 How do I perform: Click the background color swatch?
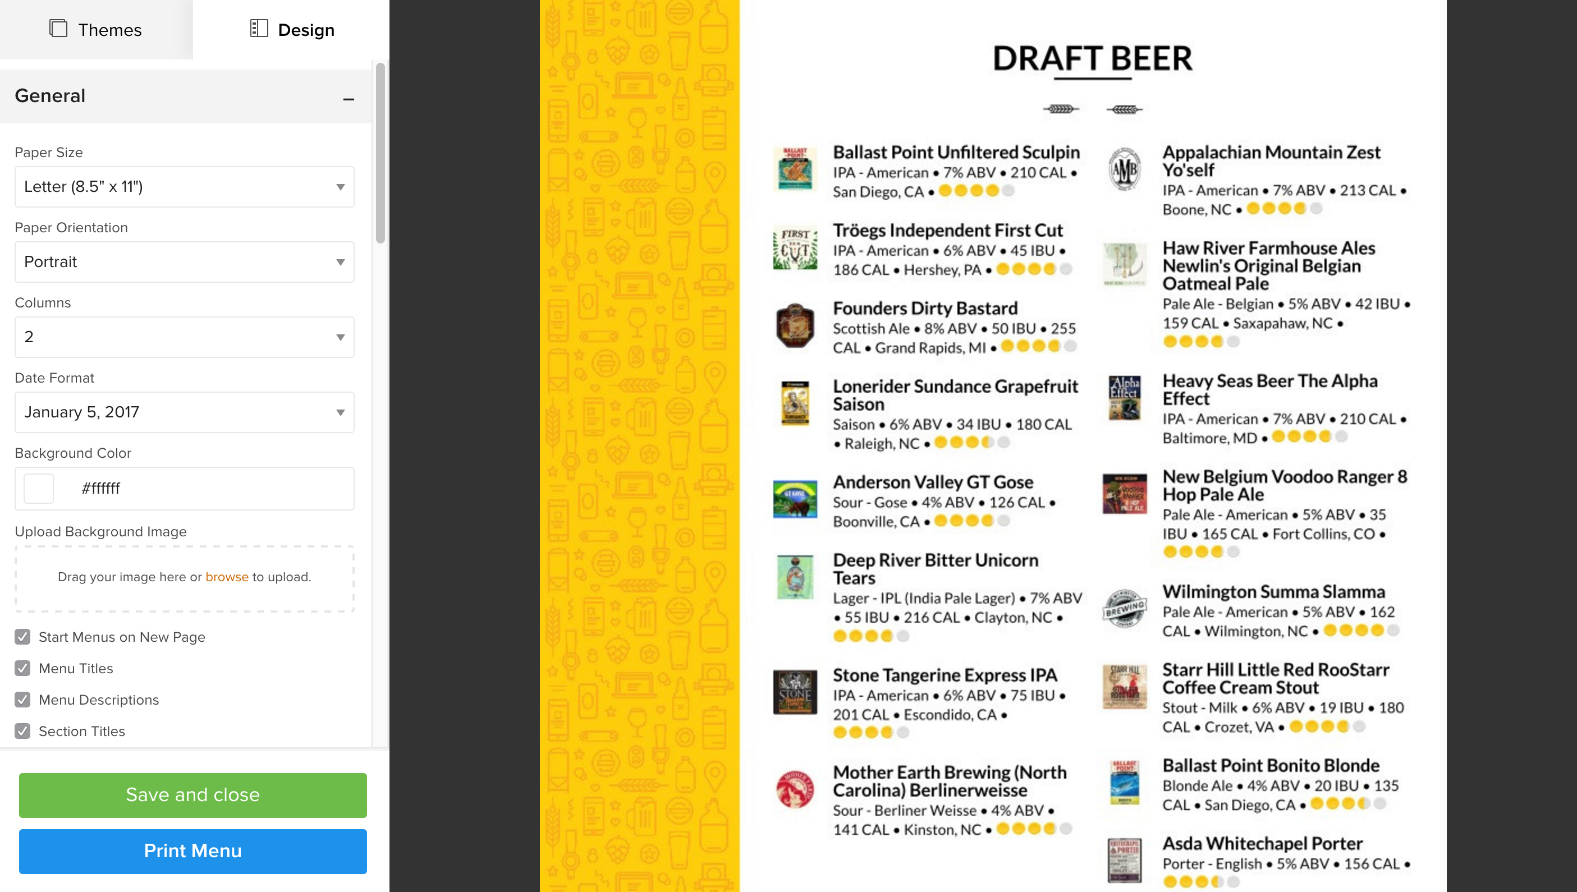tap(38, 488)
